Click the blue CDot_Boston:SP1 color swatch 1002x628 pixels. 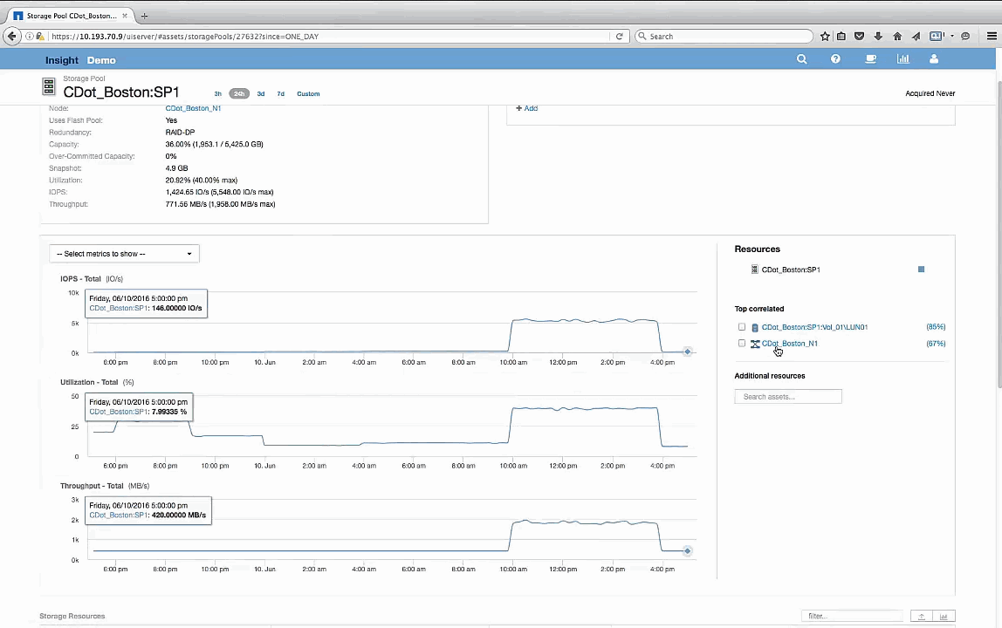click(x=921, y=270)
